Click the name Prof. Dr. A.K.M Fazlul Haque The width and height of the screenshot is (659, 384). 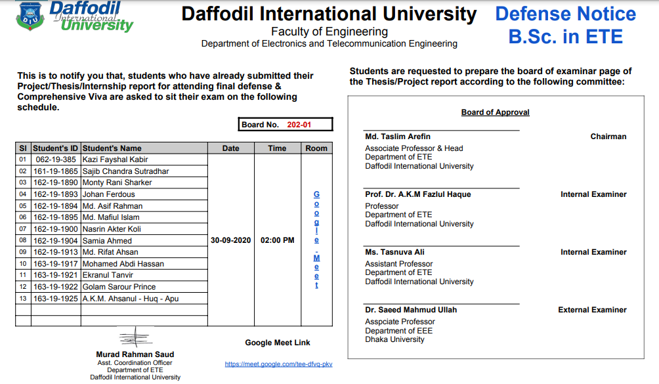[417, 194]
